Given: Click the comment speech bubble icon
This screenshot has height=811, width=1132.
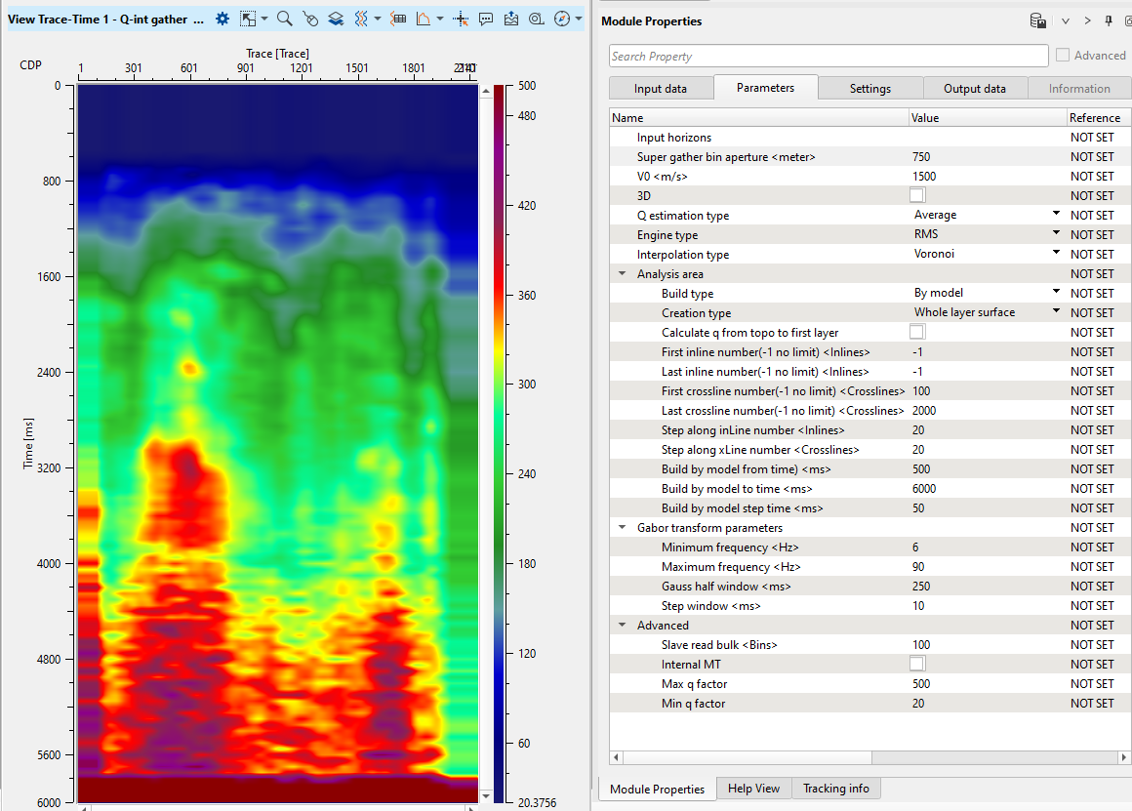Looking at the screenshot, I should point(486,19).
